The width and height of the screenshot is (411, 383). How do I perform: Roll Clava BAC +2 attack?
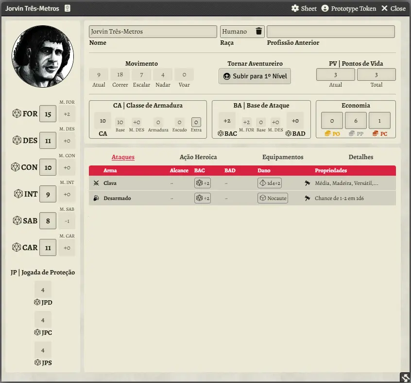(x=203, y=183)
